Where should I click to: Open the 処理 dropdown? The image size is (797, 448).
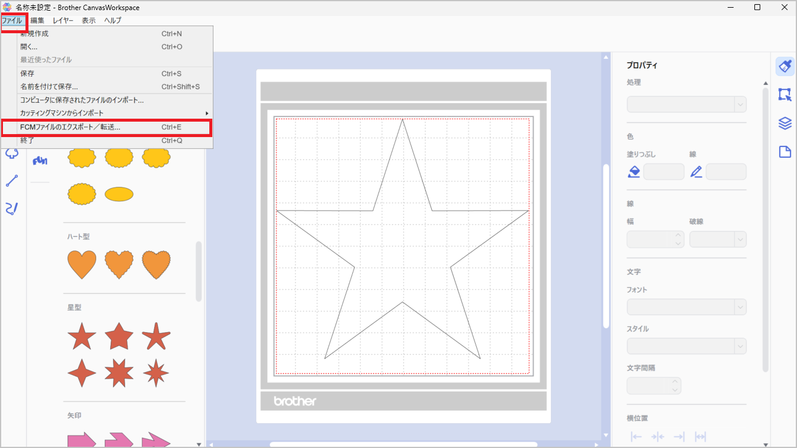(687, 104)
